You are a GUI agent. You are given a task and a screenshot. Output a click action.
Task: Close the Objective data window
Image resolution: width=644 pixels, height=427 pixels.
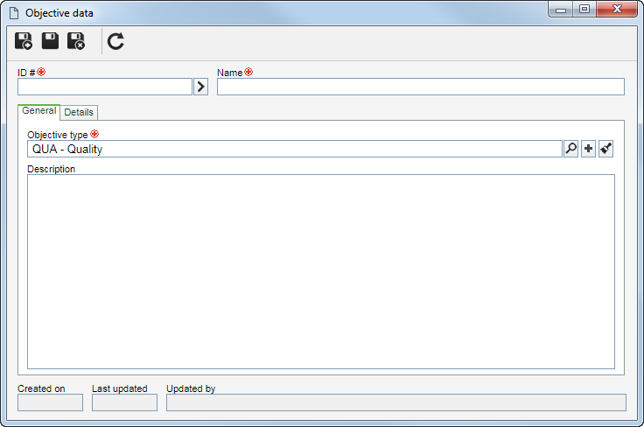[617, 10]
